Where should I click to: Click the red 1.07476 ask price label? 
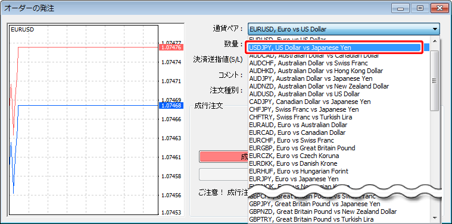click(172, 48)
